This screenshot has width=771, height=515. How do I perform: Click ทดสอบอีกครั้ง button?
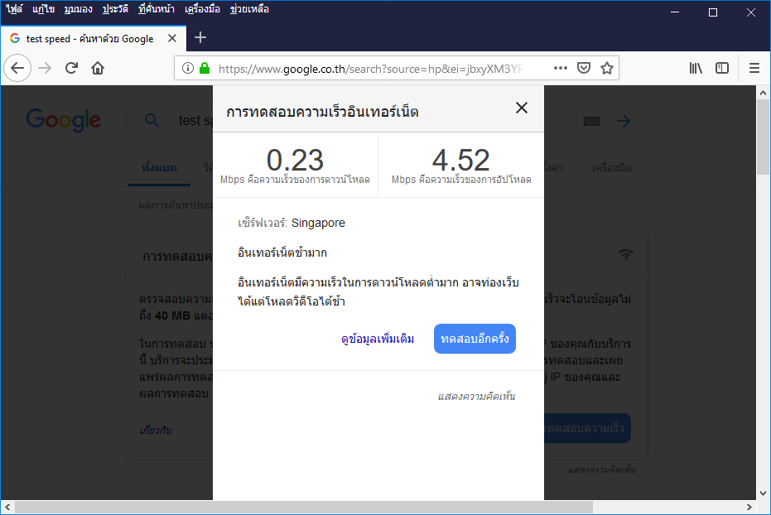point(475,339)
